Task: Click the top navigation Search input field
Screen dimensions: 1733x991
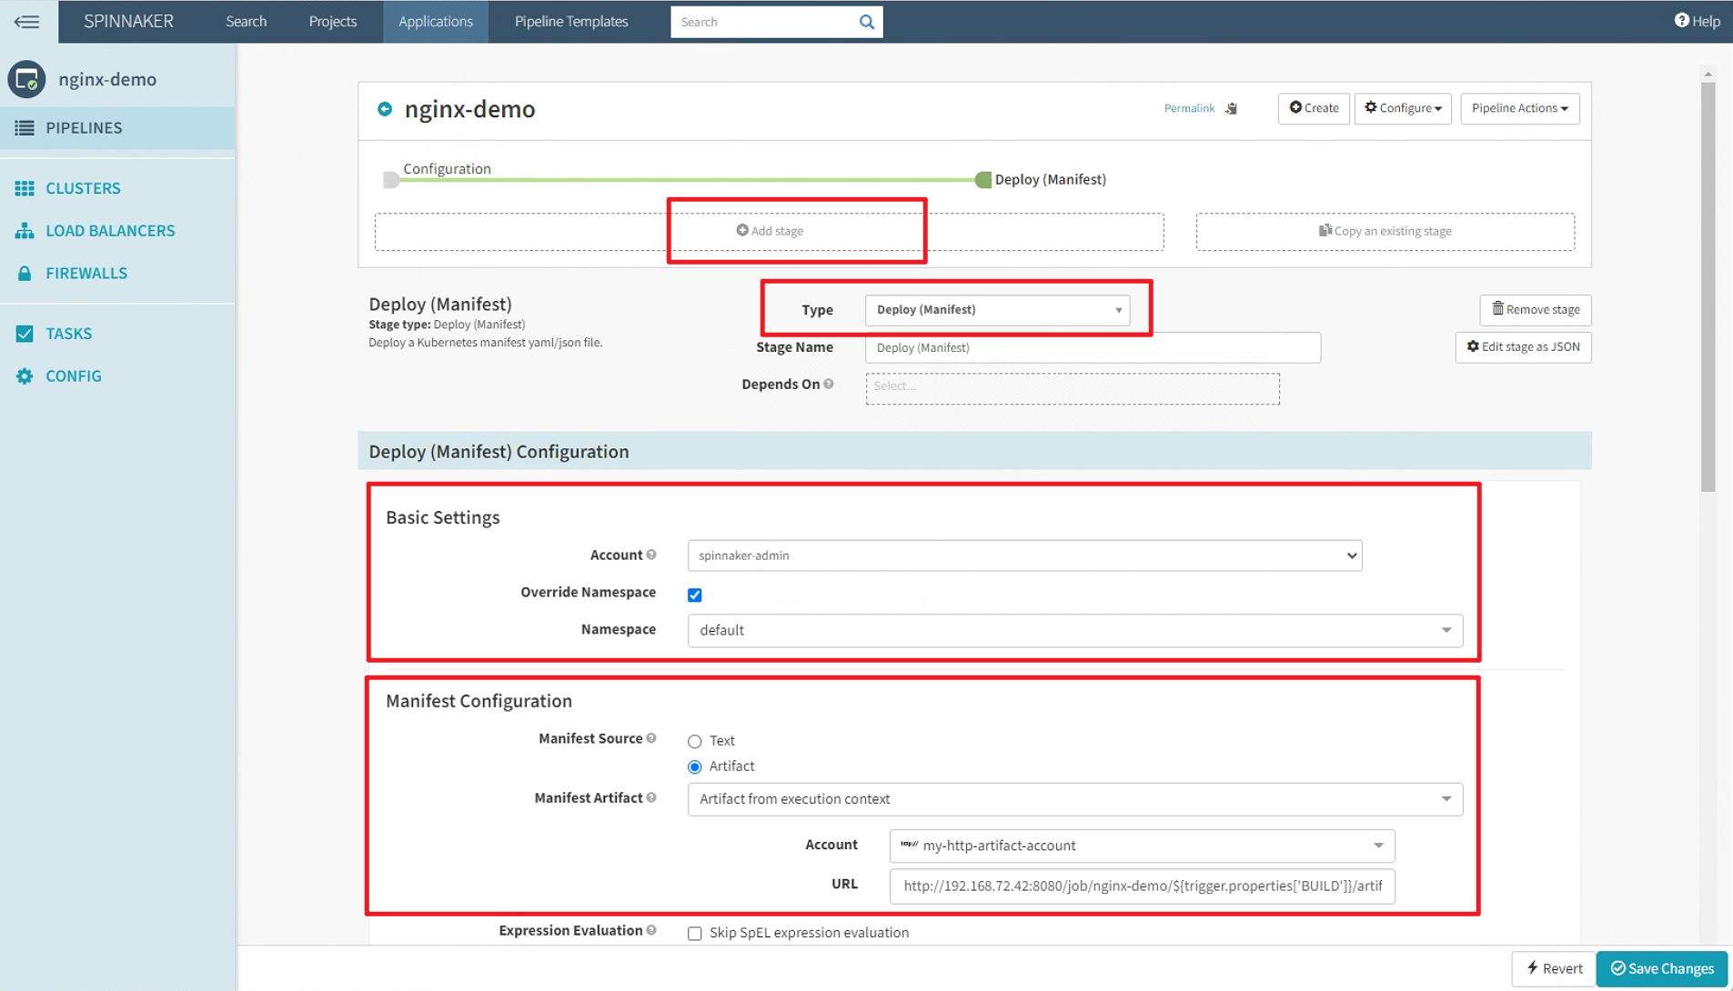Action: coord(762,22)
